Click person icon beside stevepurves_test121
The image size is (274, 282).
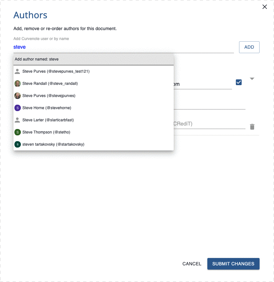coord(18,71)
